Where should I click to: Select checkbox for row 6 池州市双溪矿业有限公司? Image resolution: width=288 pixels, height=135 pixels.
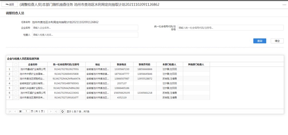(x=16, y=93)
